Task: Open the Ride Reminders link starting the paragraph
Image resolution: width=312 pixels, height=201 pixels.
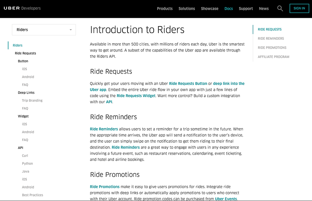Action: pyautogui.click(x=104, y=129)
